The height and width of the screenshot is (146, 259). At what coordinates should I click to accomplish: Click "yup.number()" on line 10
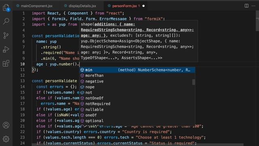click(64, 64)
